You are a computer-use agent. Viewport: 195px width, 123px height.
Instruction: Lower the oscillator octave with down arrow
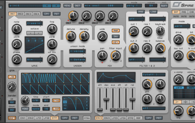click(30, 33)
